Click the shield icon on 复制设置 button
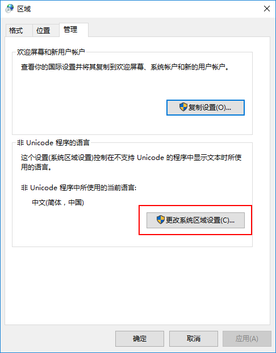 183,107
